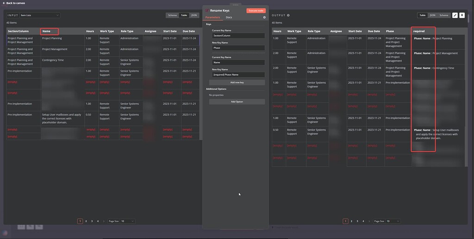Click the pin output data icon

click(x=462, y=15)
